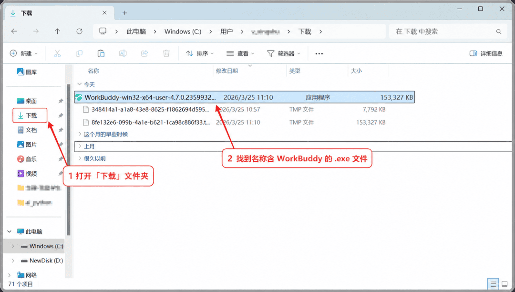Add a new tab with plus button
The width and height of the screenshot is (515, 292).
pyautogui.click(x=125, y=13)
